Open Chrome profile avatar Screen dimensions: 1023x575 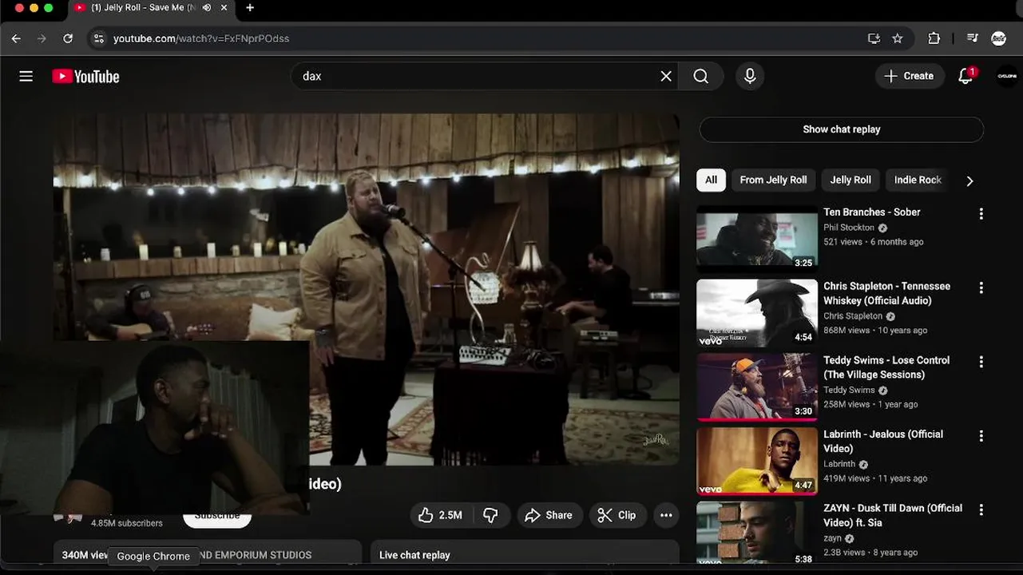coord(998,38)
